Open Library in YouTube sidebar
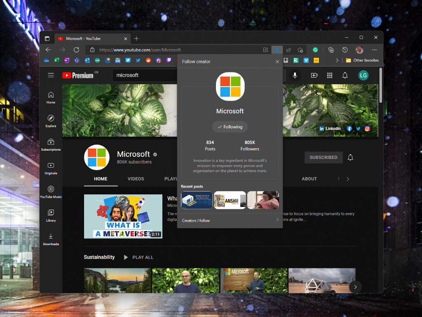The image size is (422, 317). pyautogui.click(x=51, y=215)
